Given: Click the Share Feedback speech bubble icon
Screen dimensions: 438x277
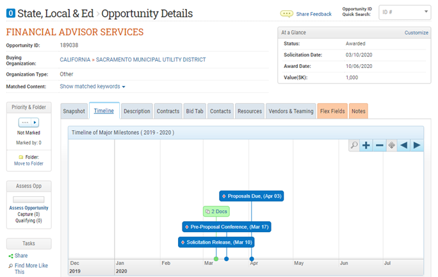Looking at the screenshot, I should pos(286,14).
